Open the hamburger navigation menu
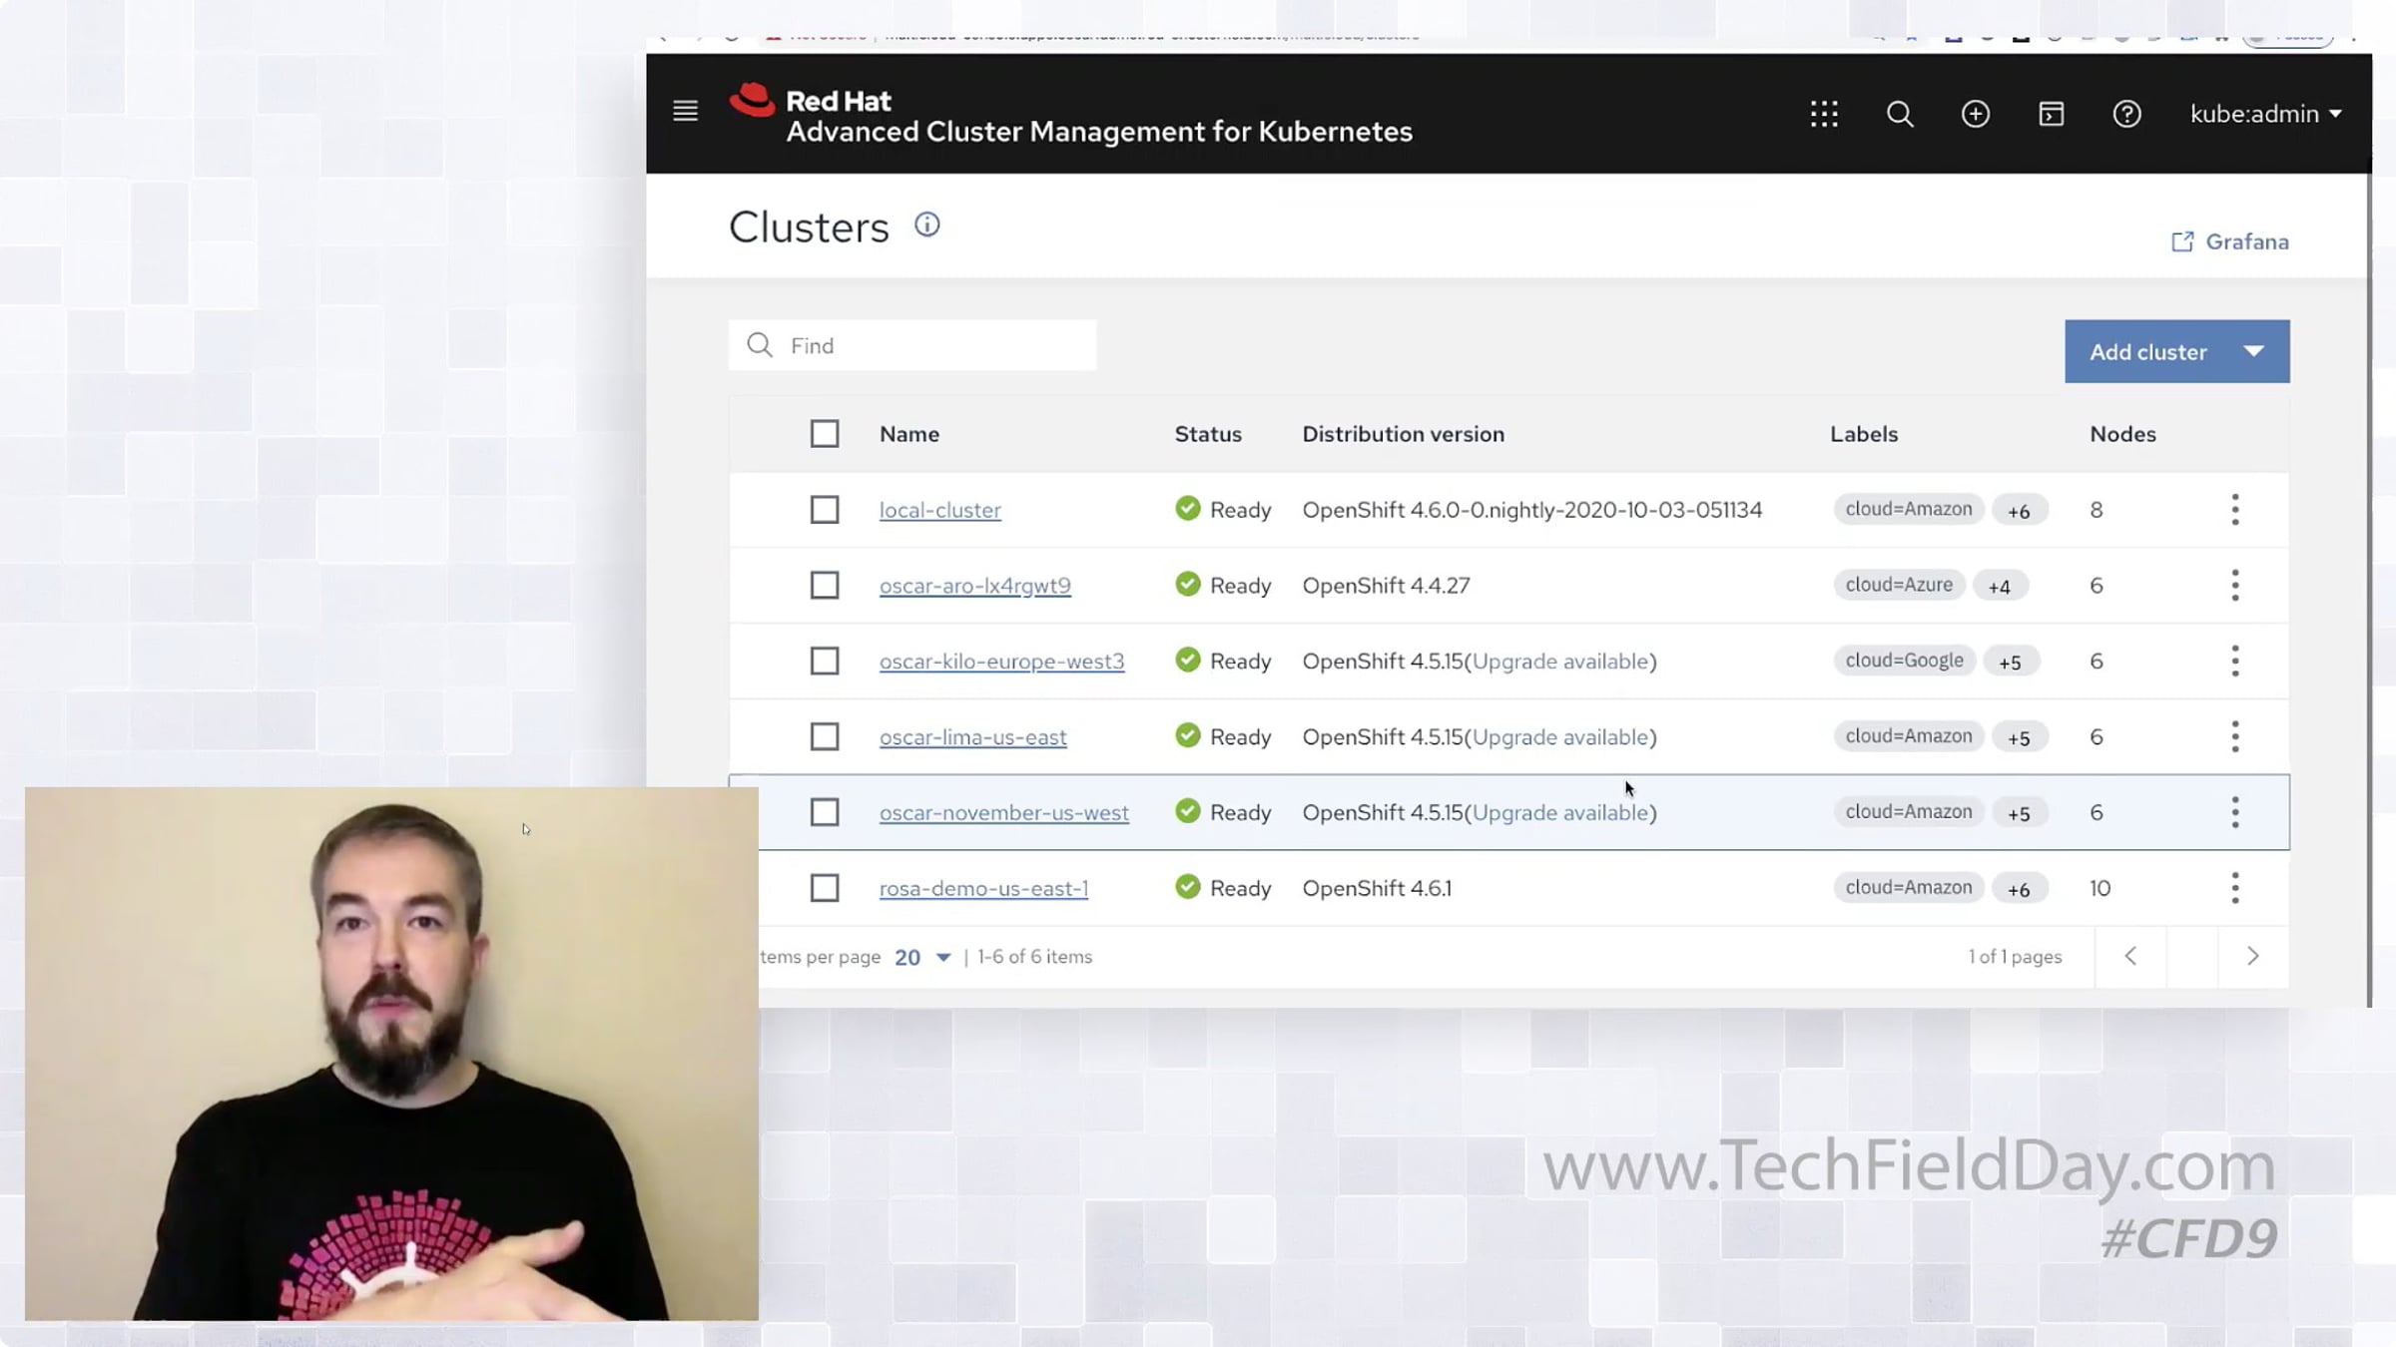This screenshot has width=2396, height=1347. pos(685,112)
